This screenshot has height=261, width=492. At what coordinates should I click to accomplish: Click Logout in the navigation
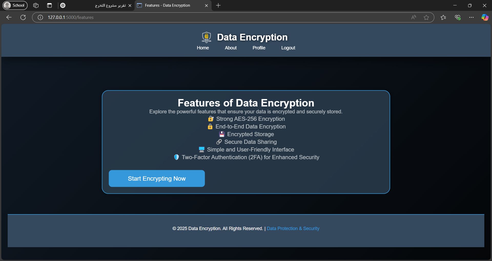(x=288, y=48)
